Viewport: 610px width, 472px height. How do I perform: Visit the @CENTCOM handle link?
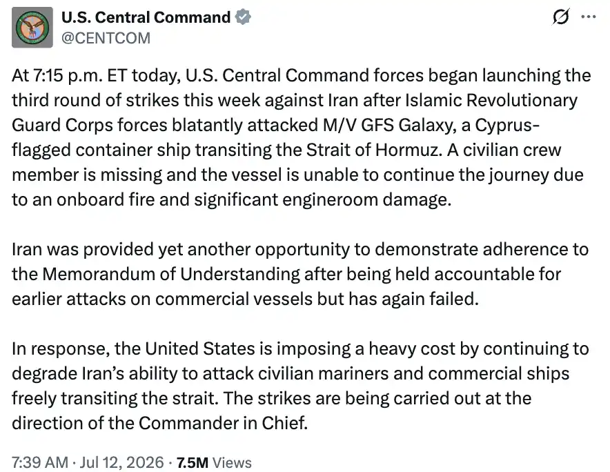106,38
